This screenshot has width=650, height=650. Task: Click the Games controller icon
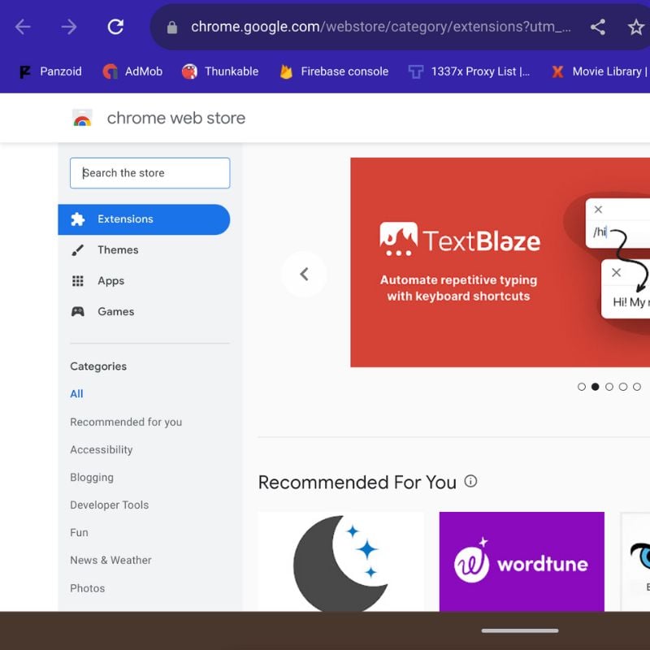tap(77, 311)
